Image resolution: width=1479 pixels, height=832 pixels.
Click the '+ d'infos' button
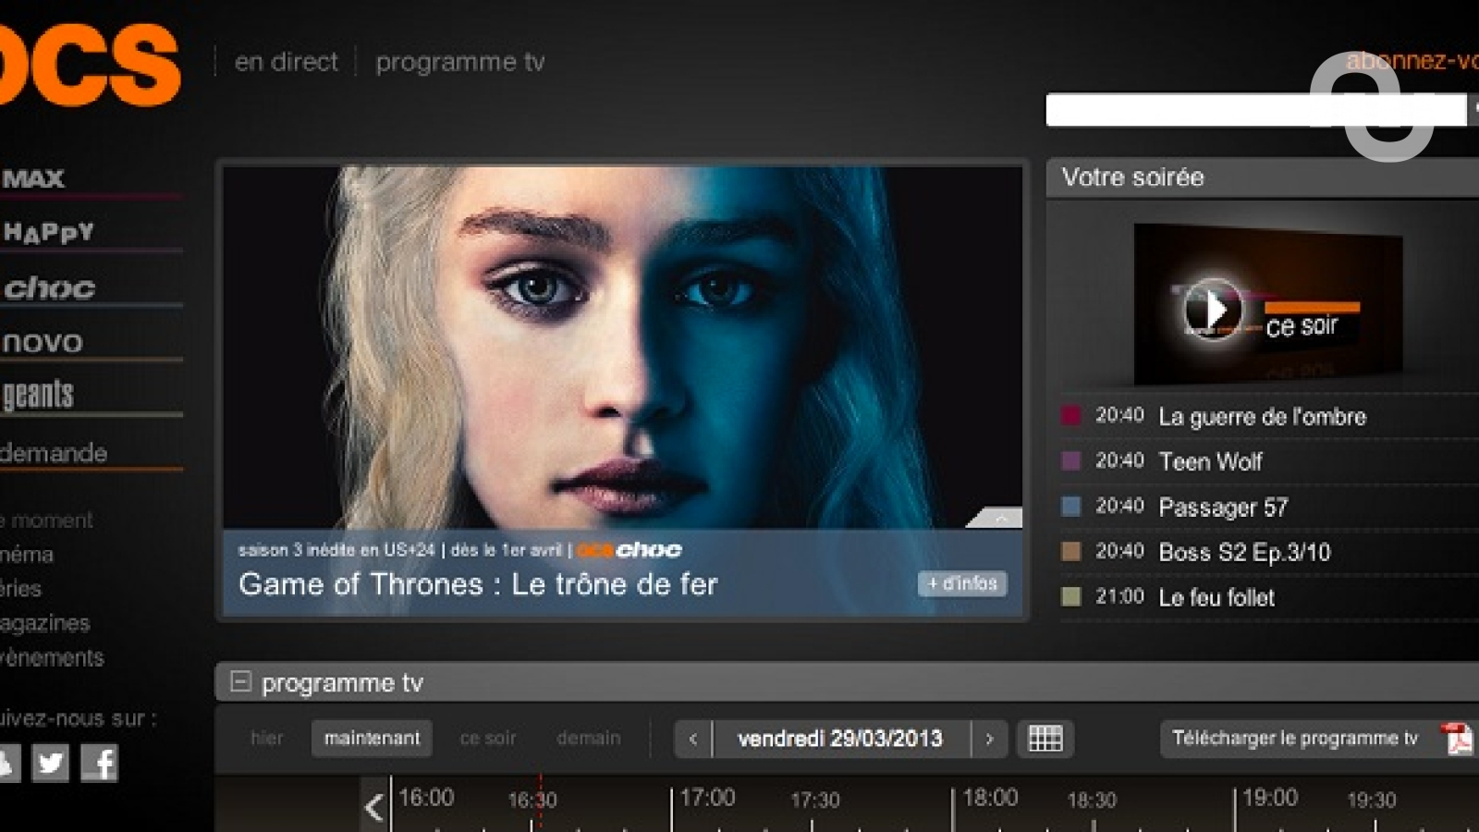[x=962, y=583]
